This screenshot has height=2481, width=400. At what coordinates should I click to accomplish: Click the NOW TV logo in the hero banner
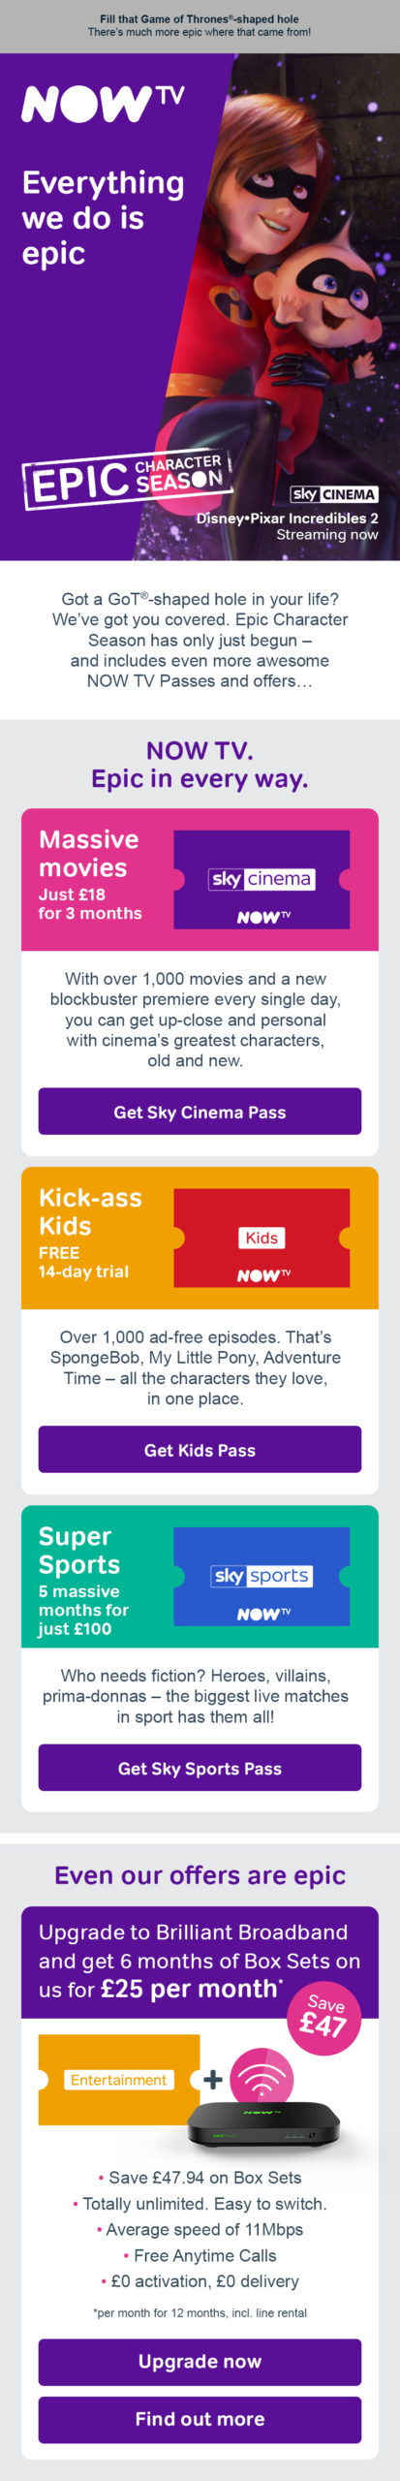pyautogui.click(x=103, y=104)
